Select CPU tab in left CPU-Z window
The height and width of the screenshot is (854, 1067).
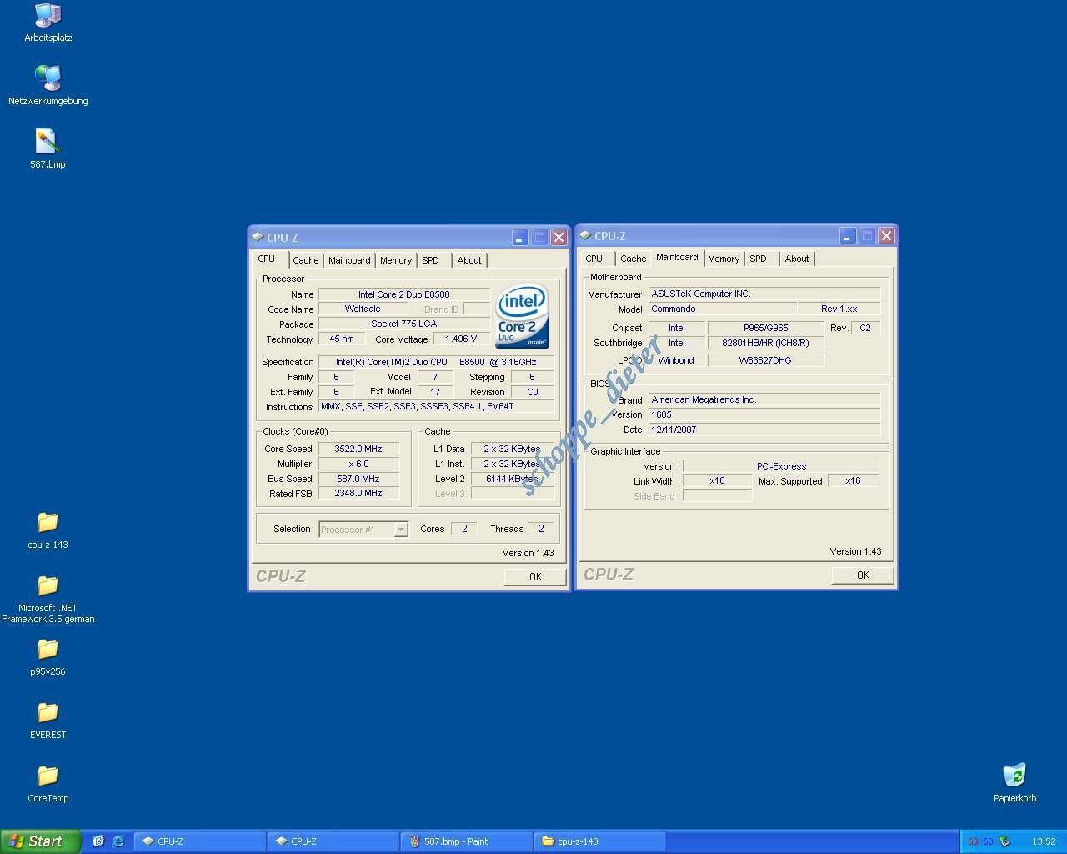point(267,259)
